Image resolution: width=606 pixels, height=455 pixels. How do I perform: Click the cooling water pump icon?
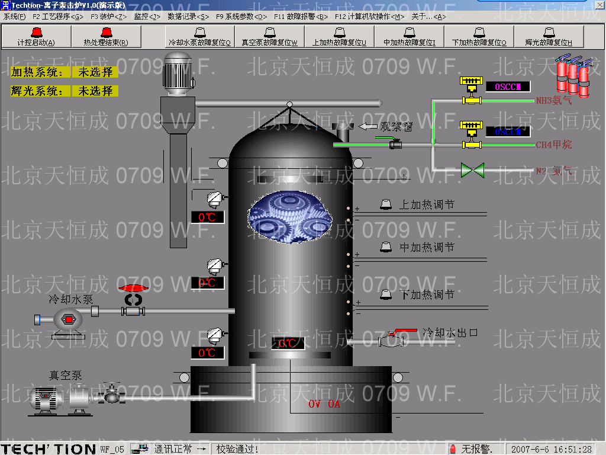click(x=68, y=320)
